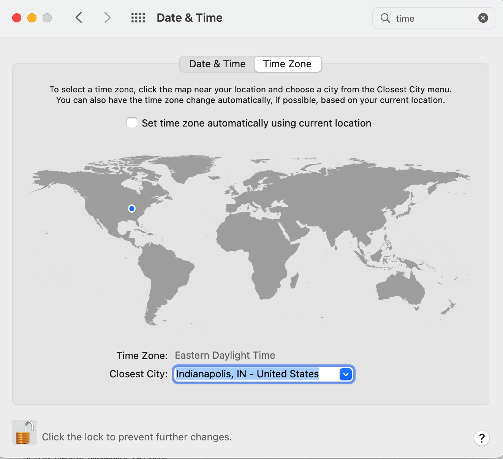Viewport: 503px width, 459px height.
Task: Clear the search field text
Action: point(483,18)
